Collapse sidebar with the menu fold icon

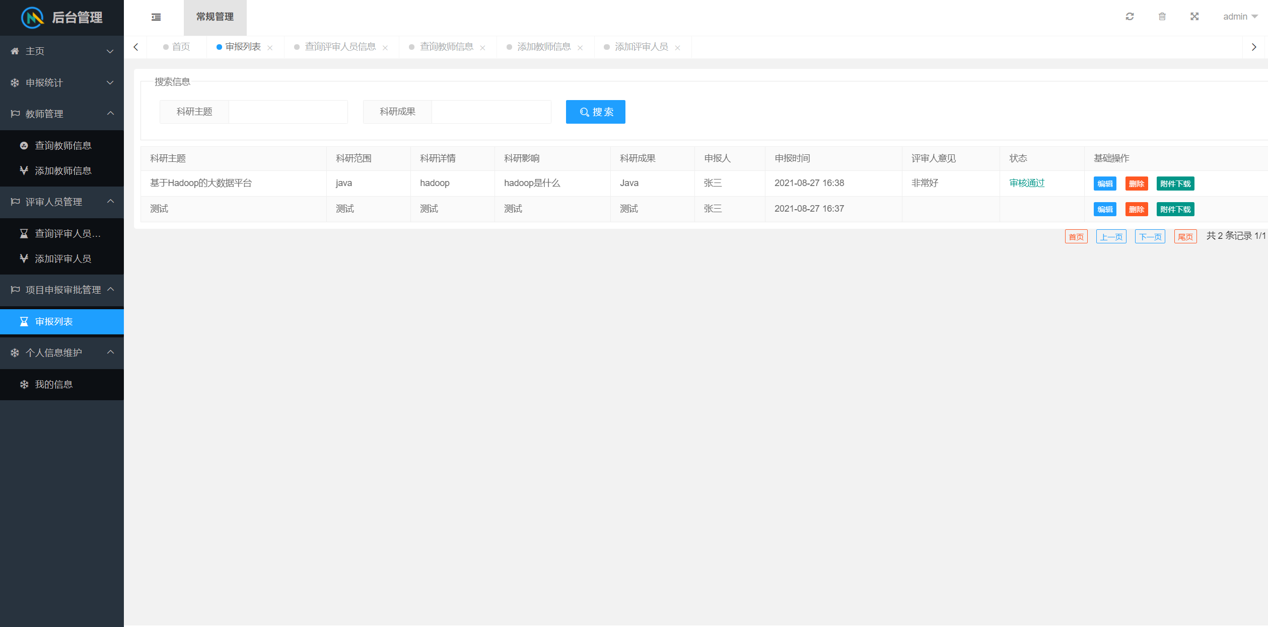point(156,17)
